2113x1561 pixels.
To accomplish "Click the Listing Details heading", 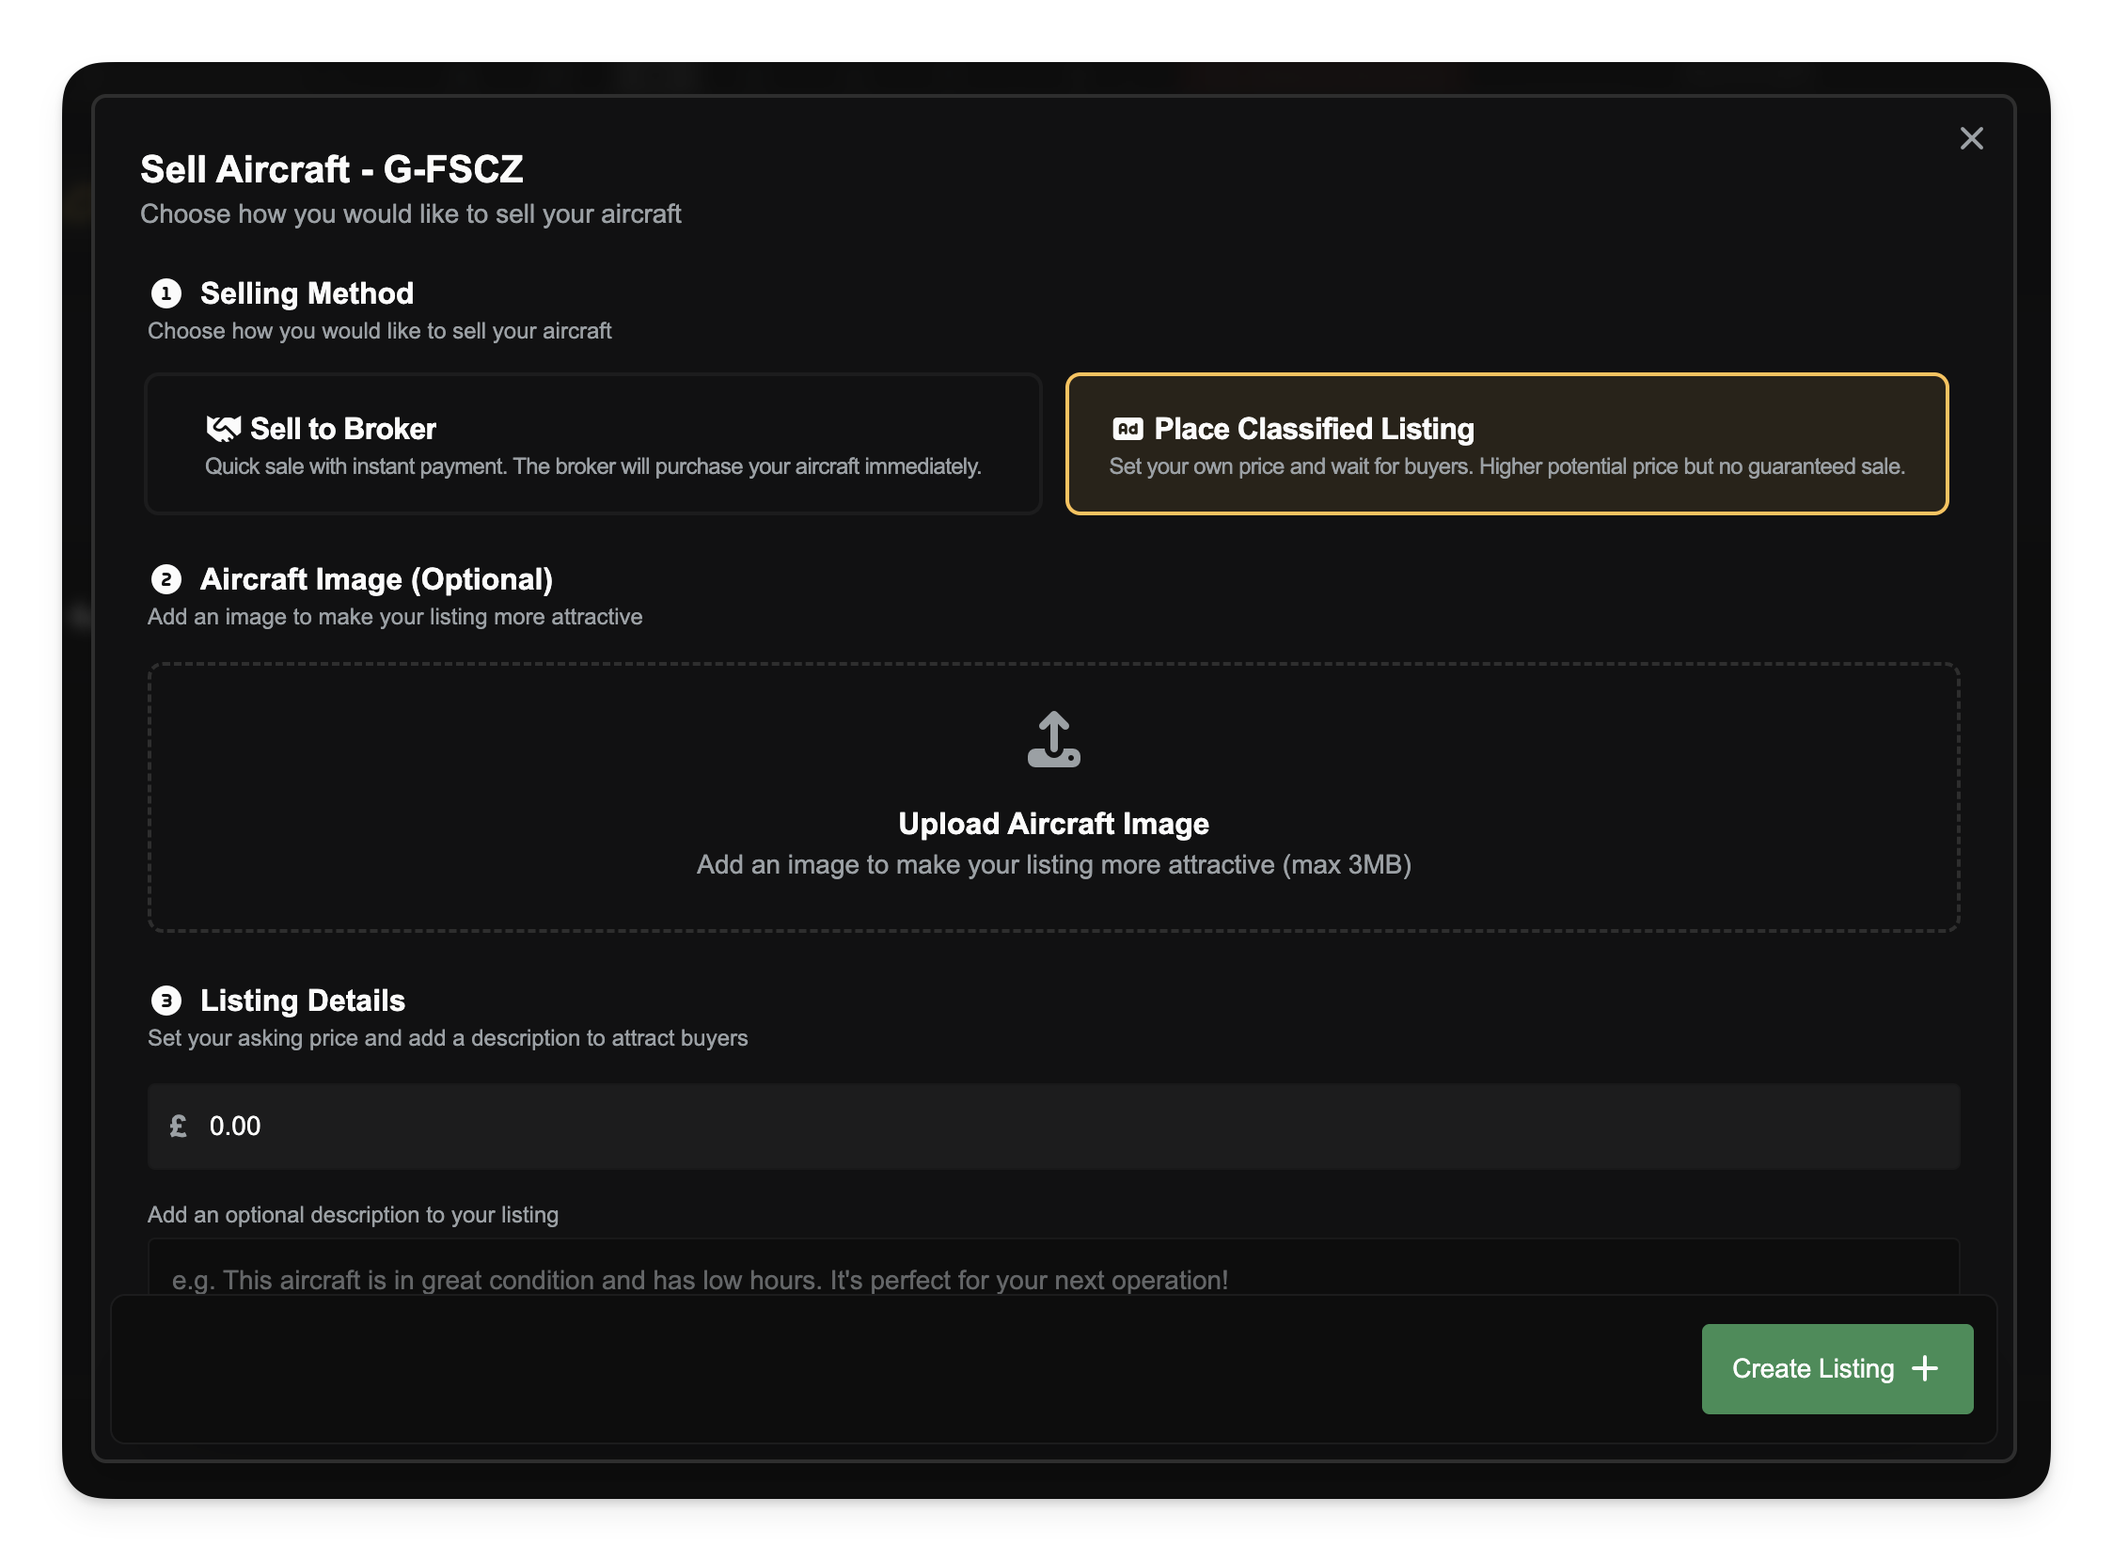I will click(x=303, y=1001).
